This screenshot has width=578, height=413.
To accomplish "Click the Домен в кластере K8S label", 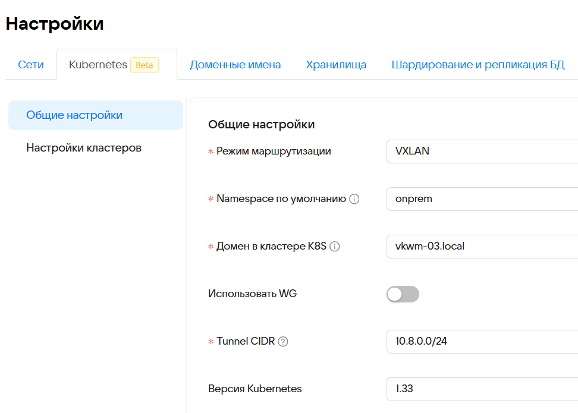I will 271,246.
